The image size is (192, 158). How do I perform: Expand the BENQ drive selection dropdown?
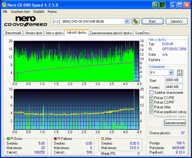click(127, 21)
